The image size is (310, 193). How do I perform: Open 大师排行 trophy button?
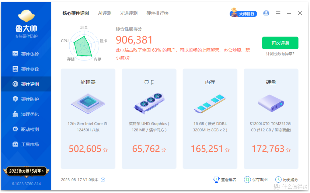pos(243,13)
